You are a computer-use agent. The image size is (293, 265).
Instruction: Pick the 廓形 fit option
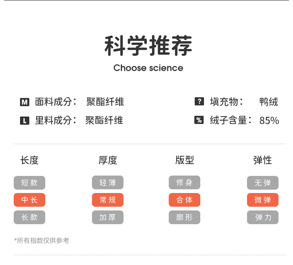point(184,217)
